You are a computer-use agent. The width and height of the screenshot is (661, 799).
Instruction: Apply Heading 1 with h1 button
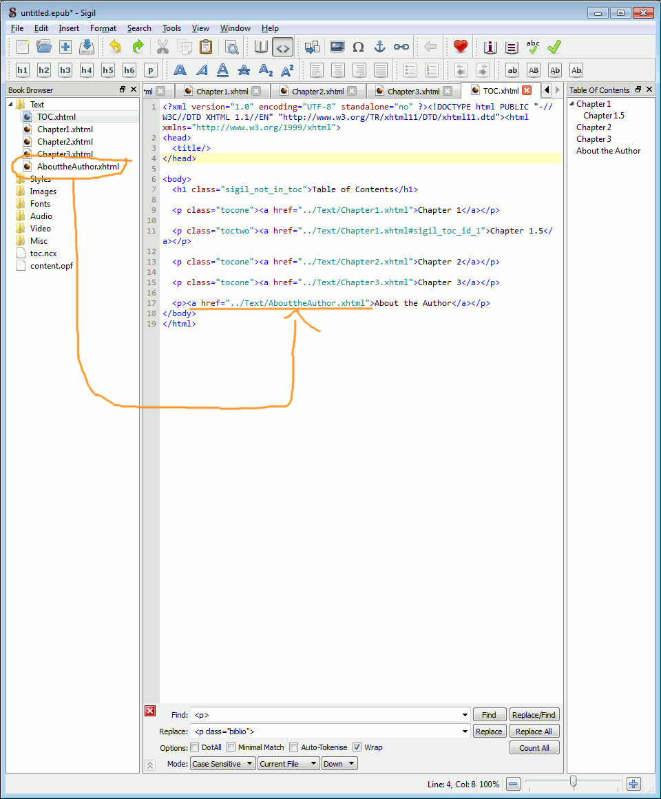[x=23, y=70]
